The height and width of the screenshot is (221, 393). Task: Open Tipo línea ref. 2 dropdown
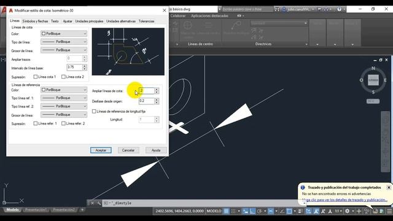click(64, 106)
